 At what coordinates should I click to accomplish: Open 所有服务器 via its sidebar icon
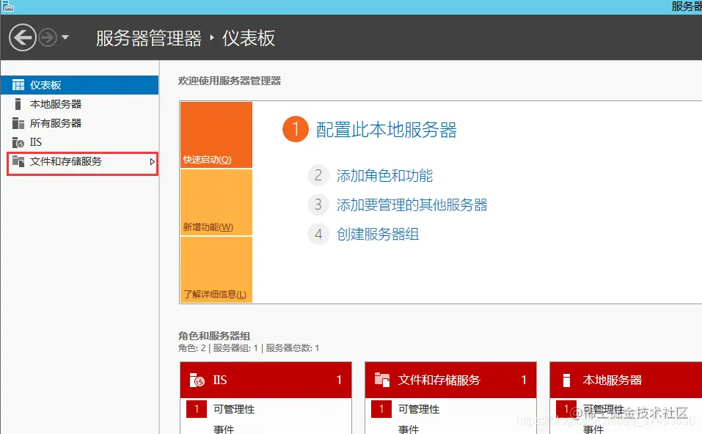point(18,122)
